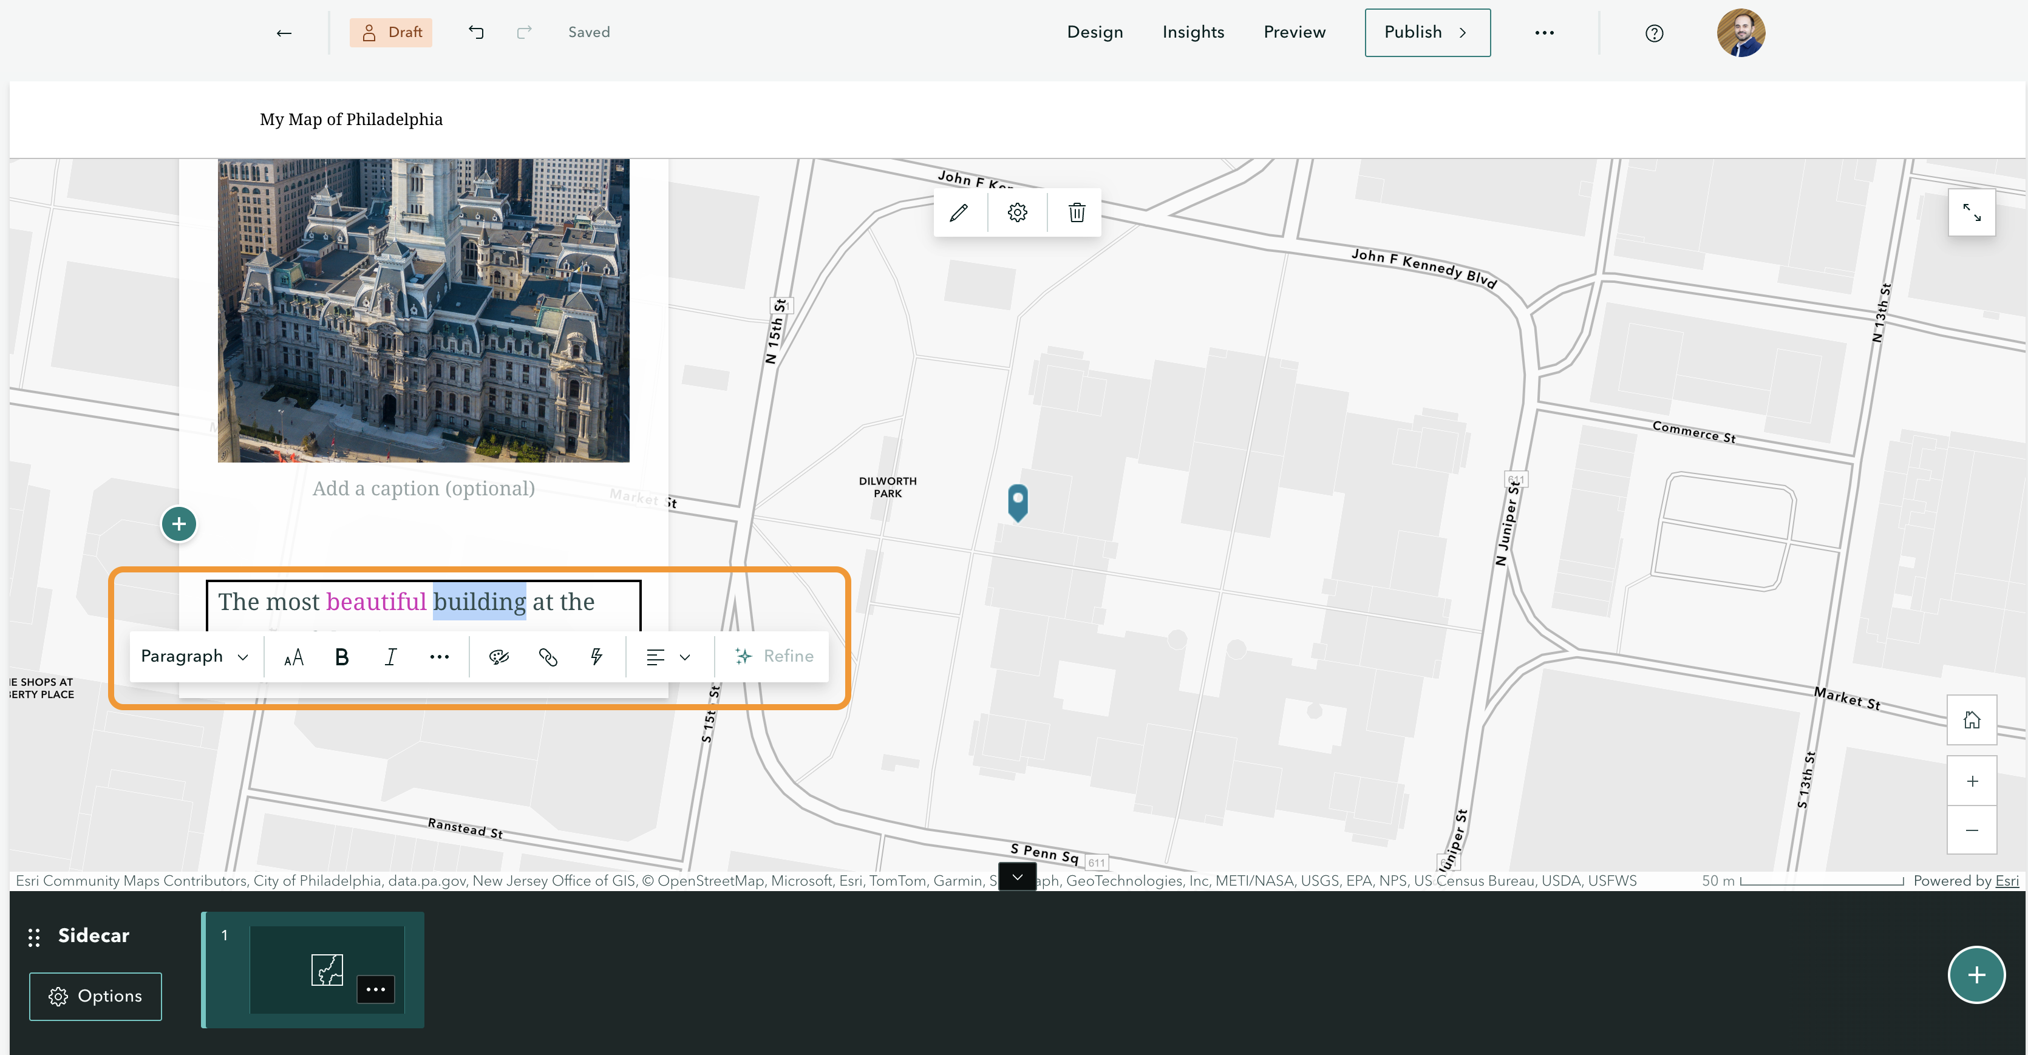The width and height of the screenshot is (2028, 1055).
Task: Zoom out on the map
Action: point(1972,830)
